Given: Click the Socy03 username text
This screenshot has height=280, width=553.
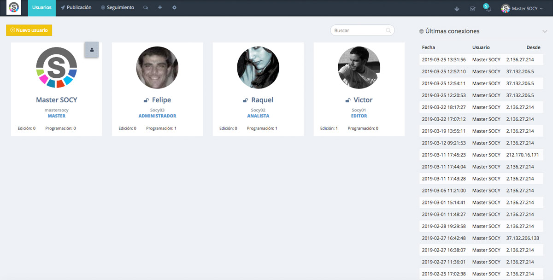Looking at the screenshot, I should click(x=157, y=111).
